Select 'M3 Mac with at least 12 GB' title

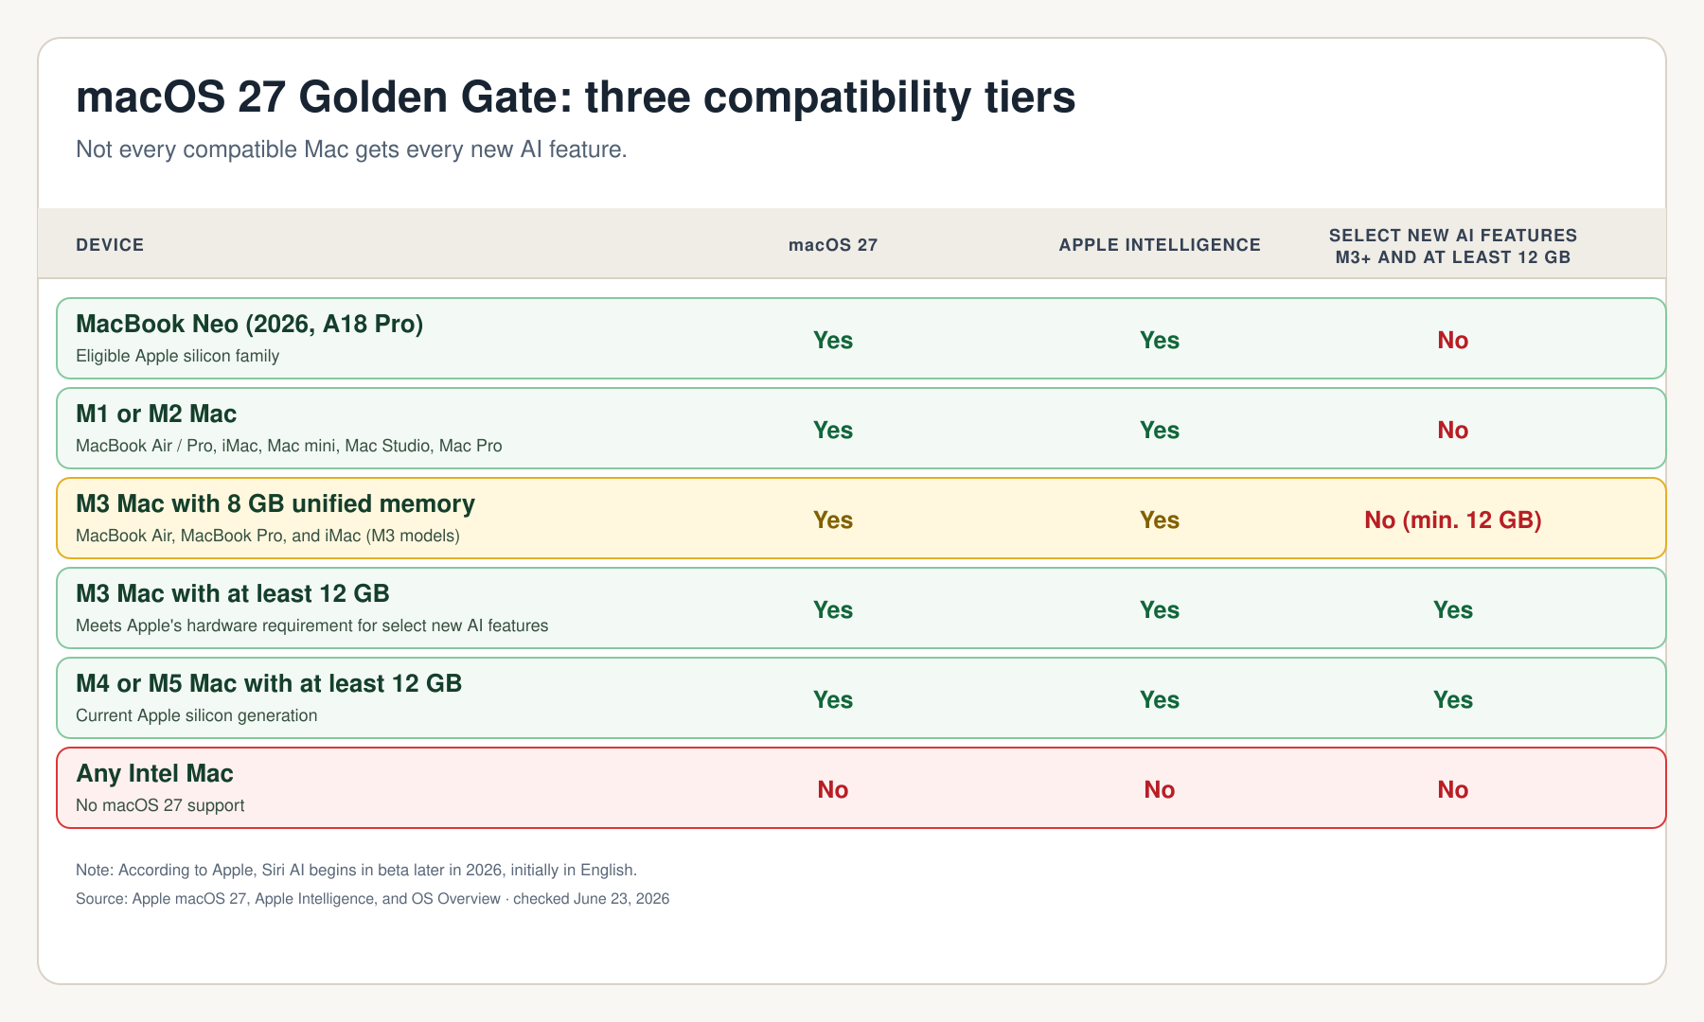[x=233, y=594]
